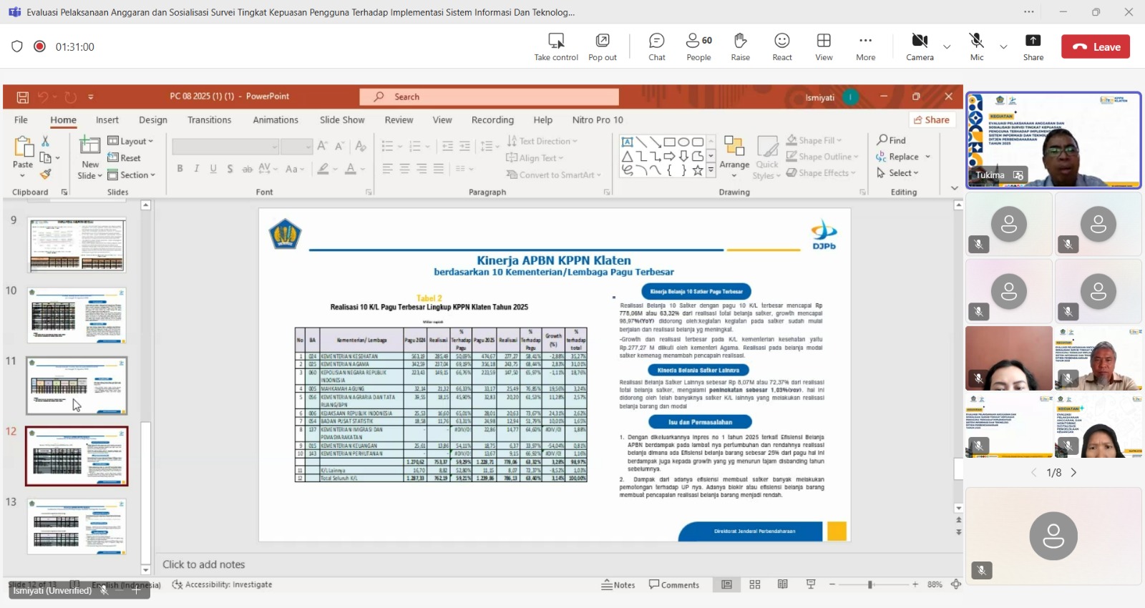Screen dimensions: 1145x608
Task: Toggle the recording indicator button
Action: tap(40, 46)
